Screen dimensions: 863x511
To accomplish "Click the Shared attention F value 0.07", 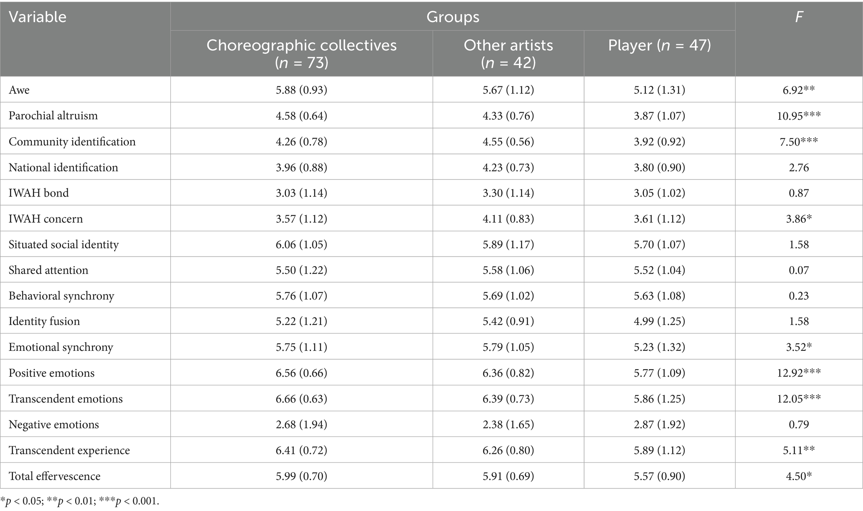I will pyautogui.click(x=799, y=270).
